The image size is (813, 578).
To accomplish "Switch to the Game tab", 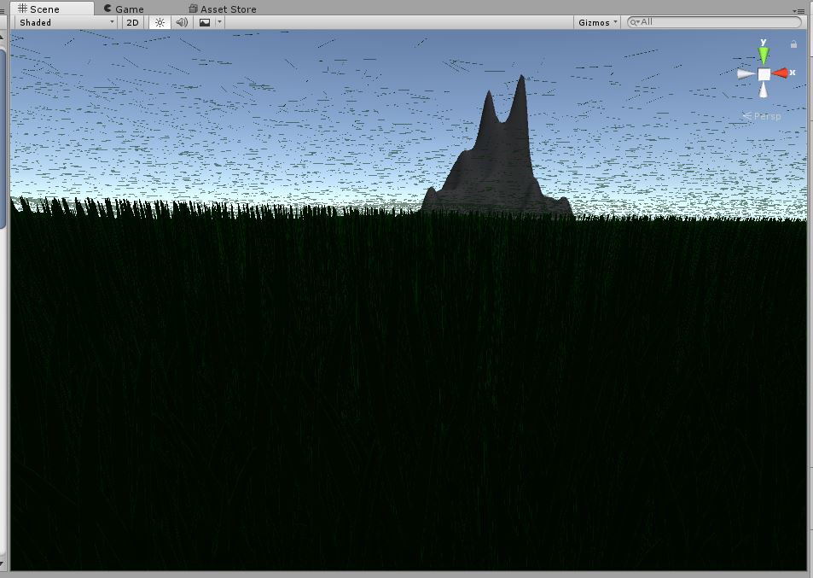I will [x=125, y=9].
